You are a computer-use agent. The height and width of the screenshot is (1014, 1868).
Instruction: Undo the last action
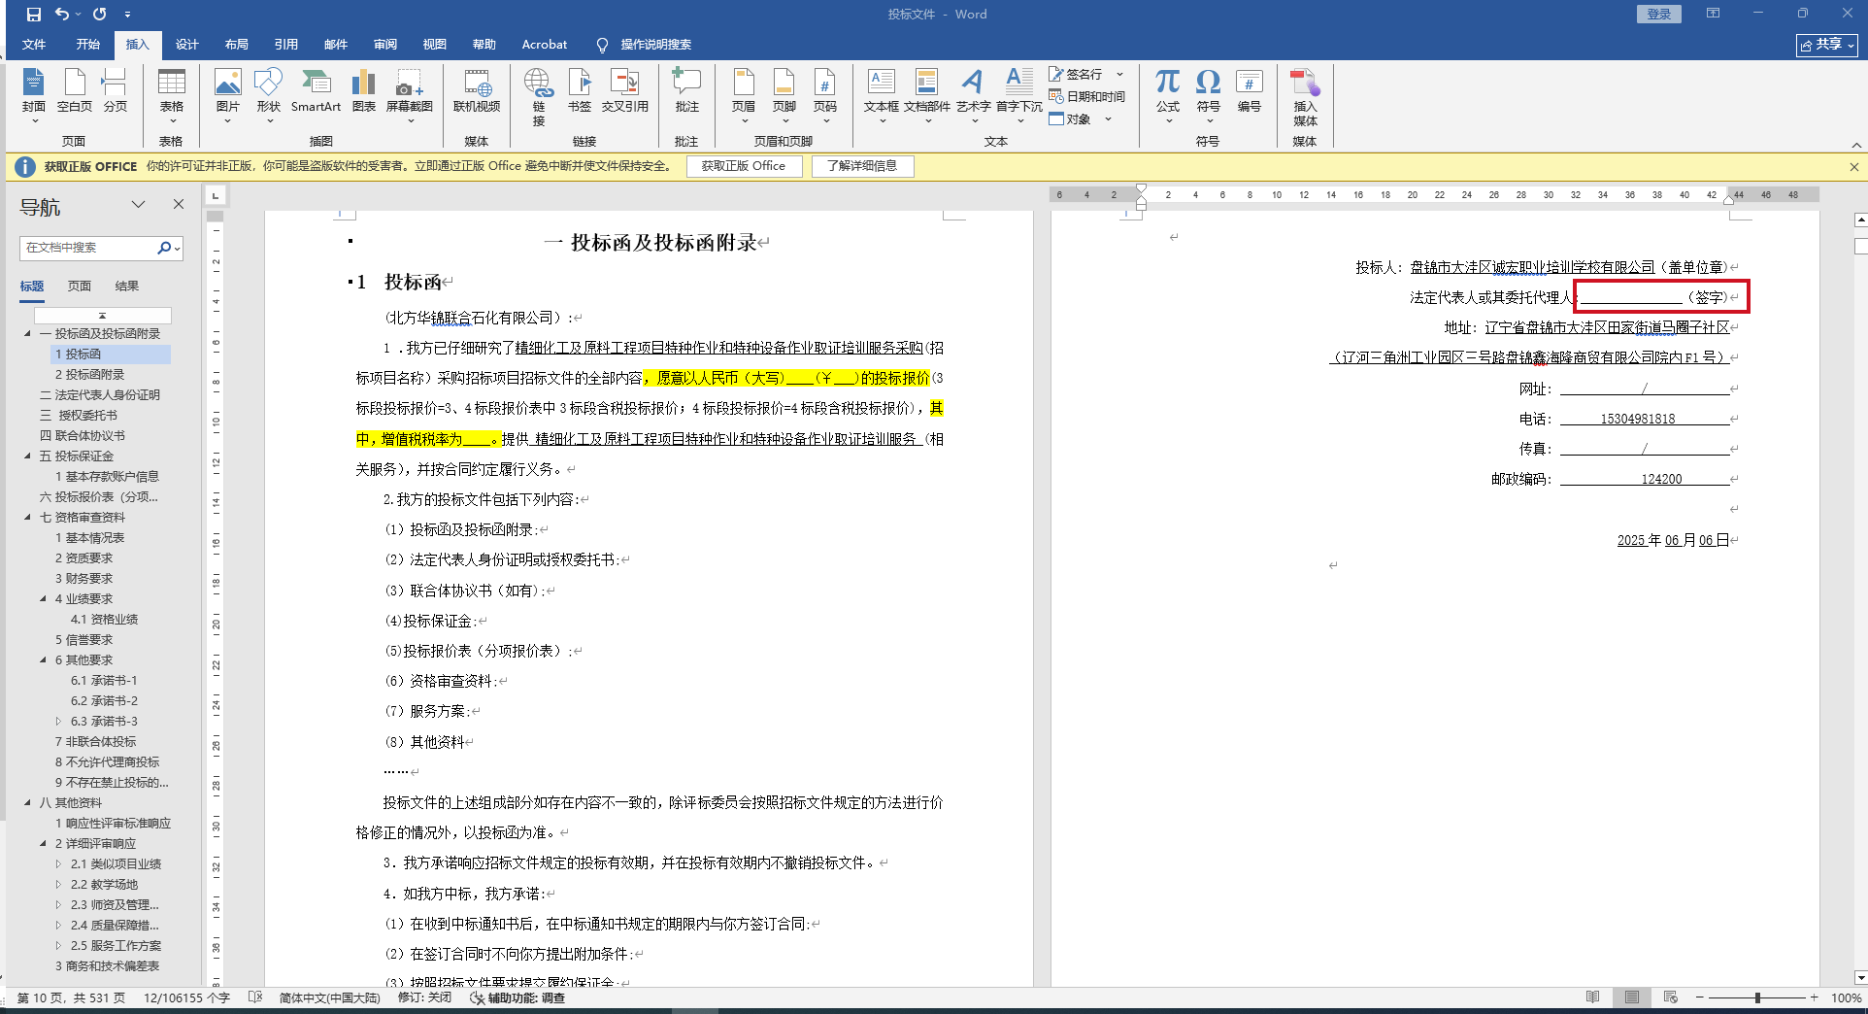(x=62, y=15)
